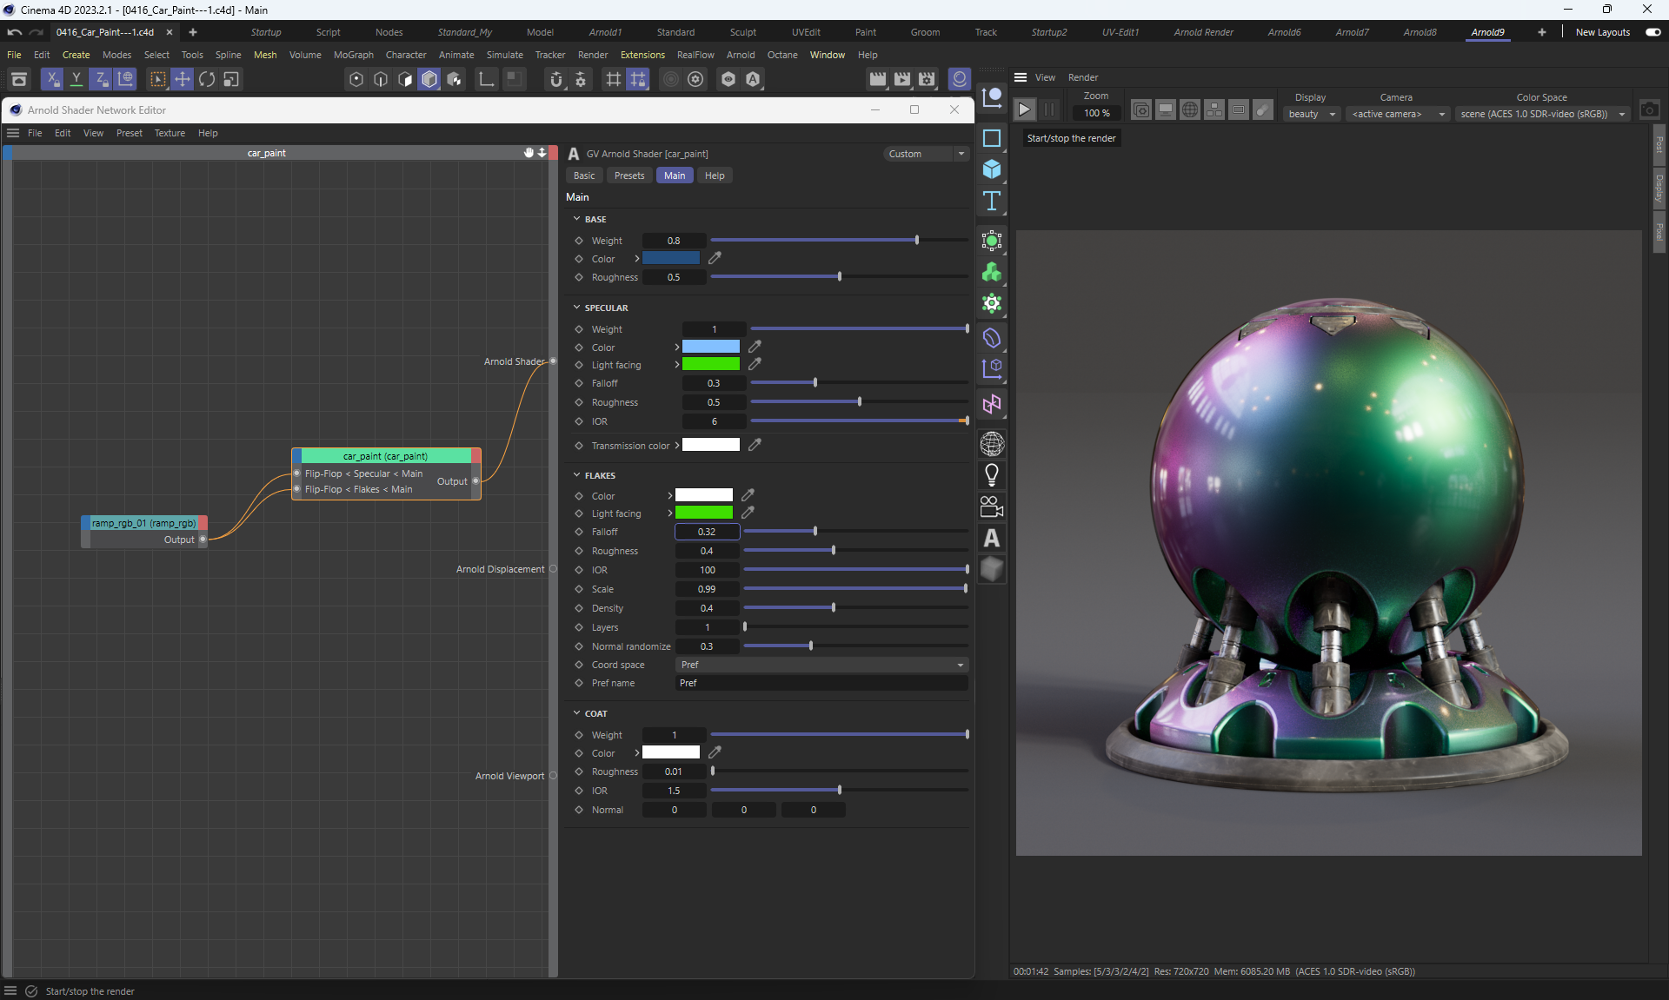
Task: Toggle the Y axis lock
Action: 76,79
